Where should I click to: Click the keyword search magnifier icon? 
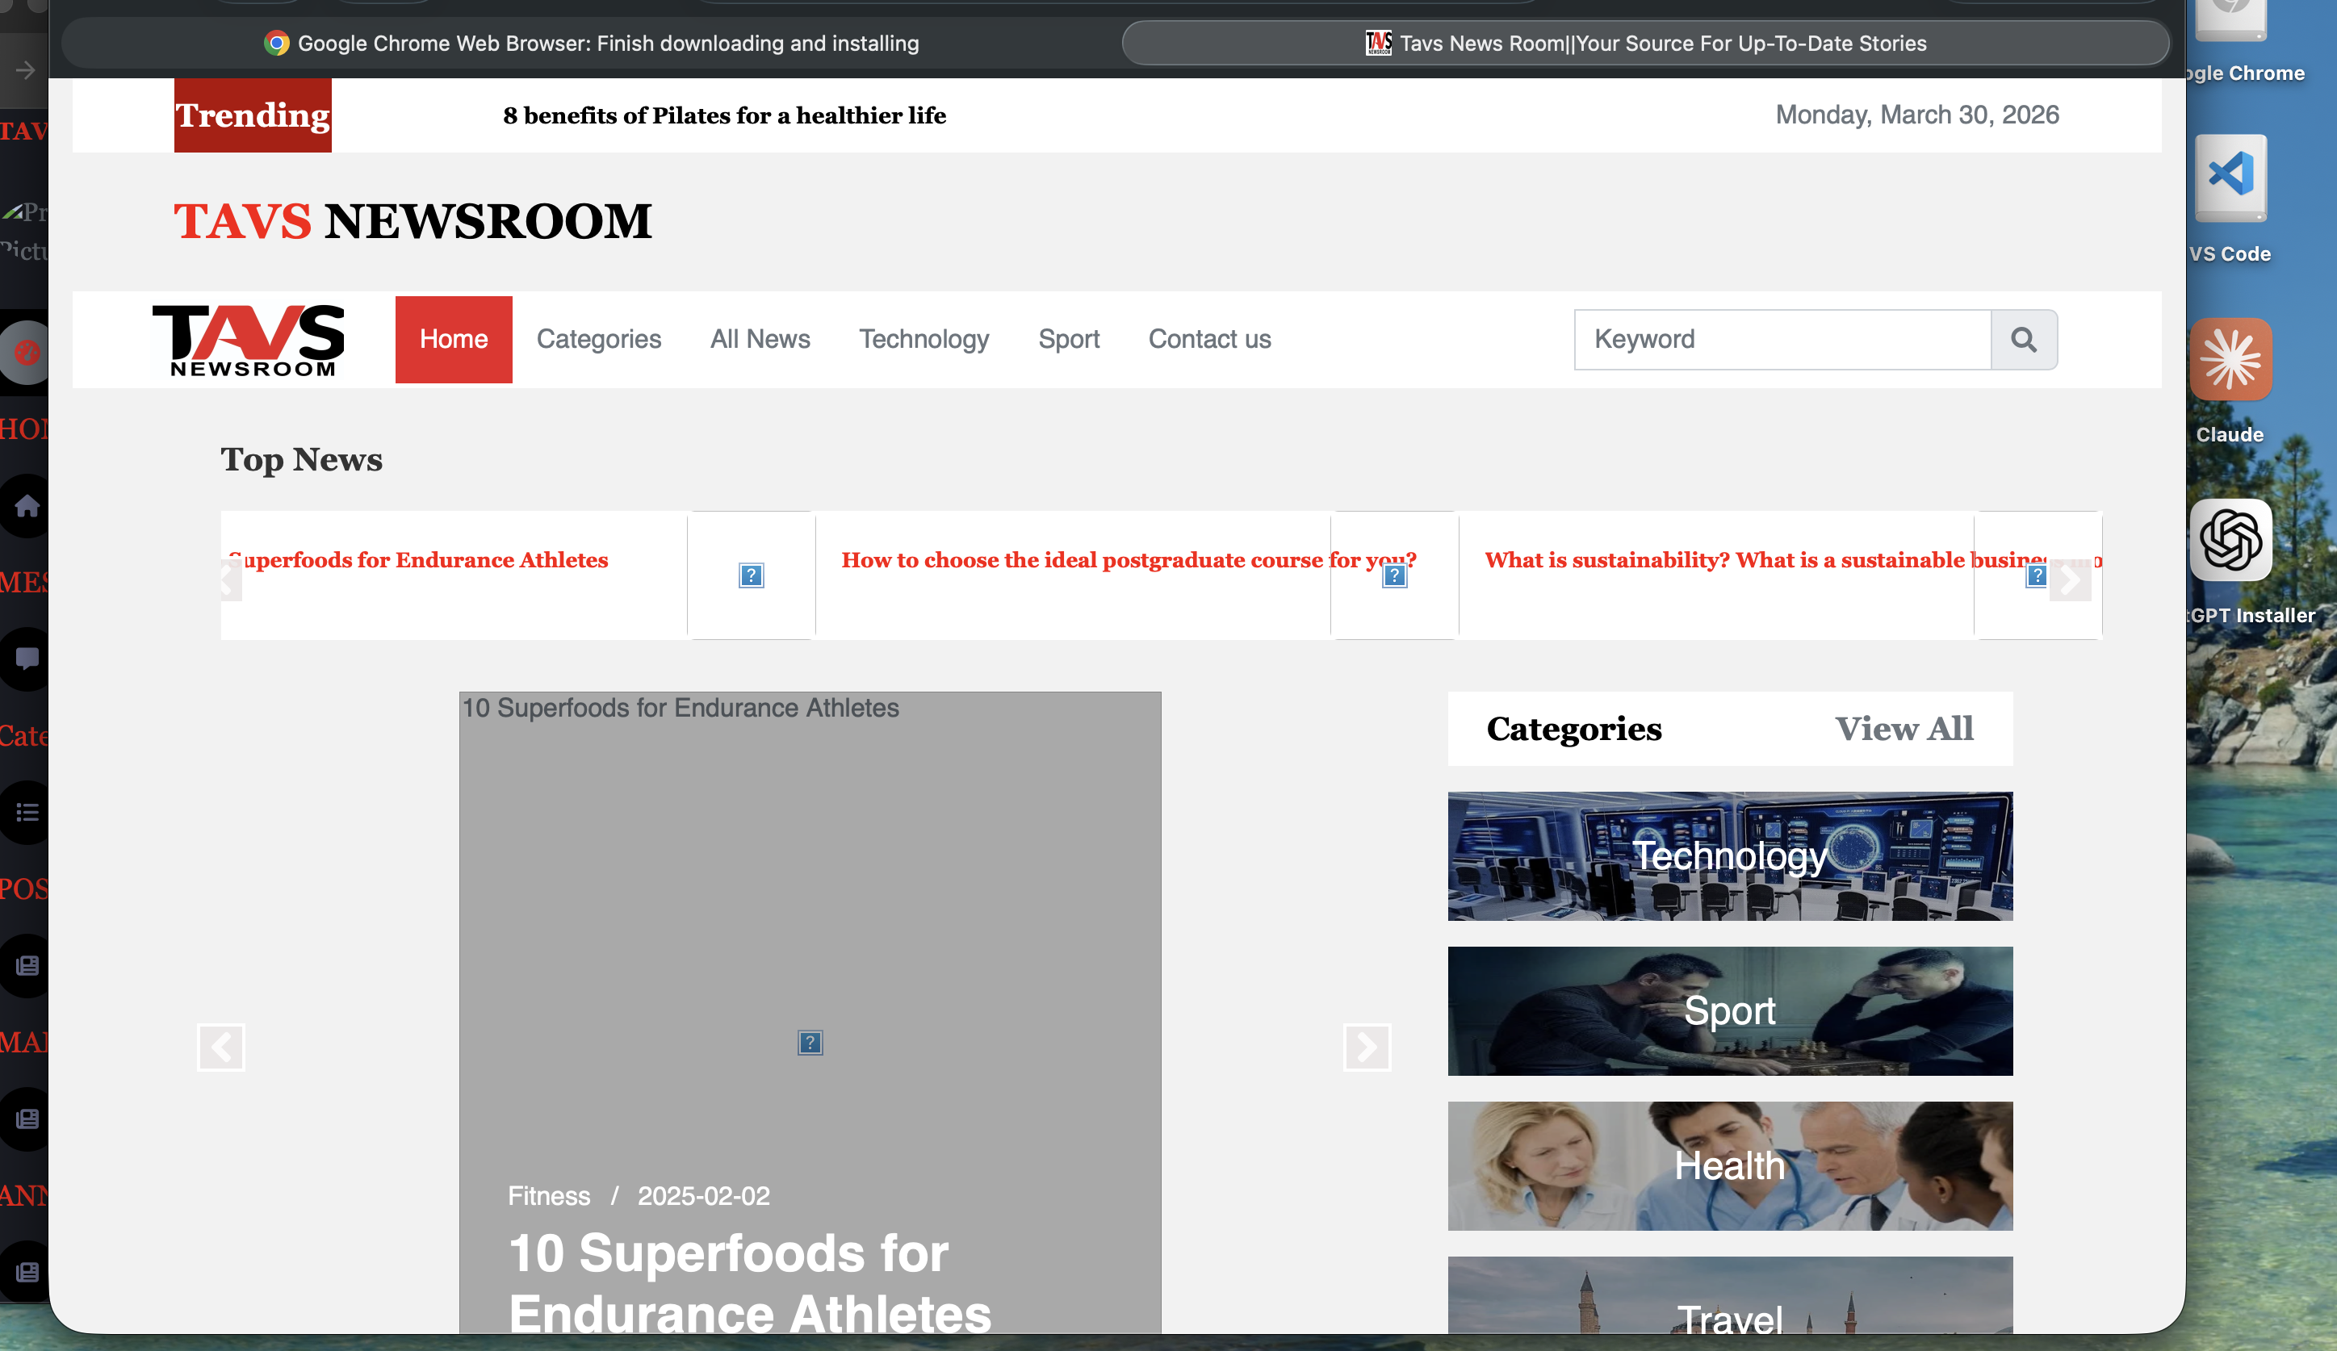point(2025,340)
